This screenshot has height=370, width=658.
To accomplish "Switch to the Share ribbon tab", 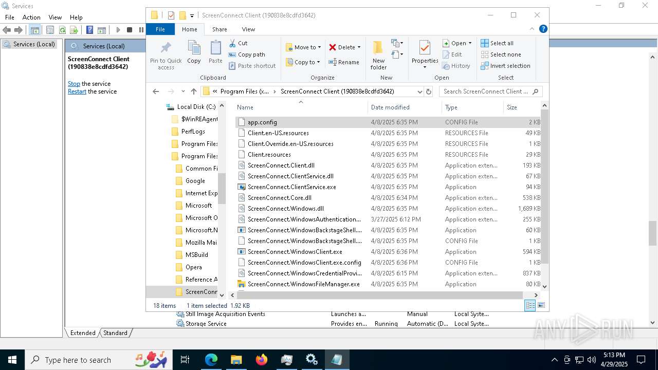I will coord(220,29).
